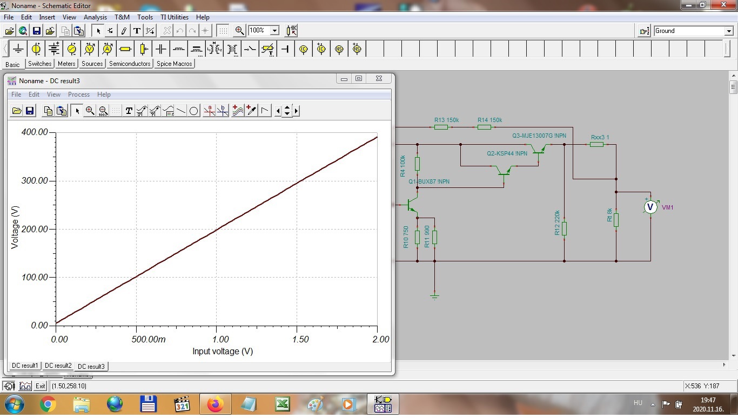
Task: Add text with schematic T tool
Action: 137,31
